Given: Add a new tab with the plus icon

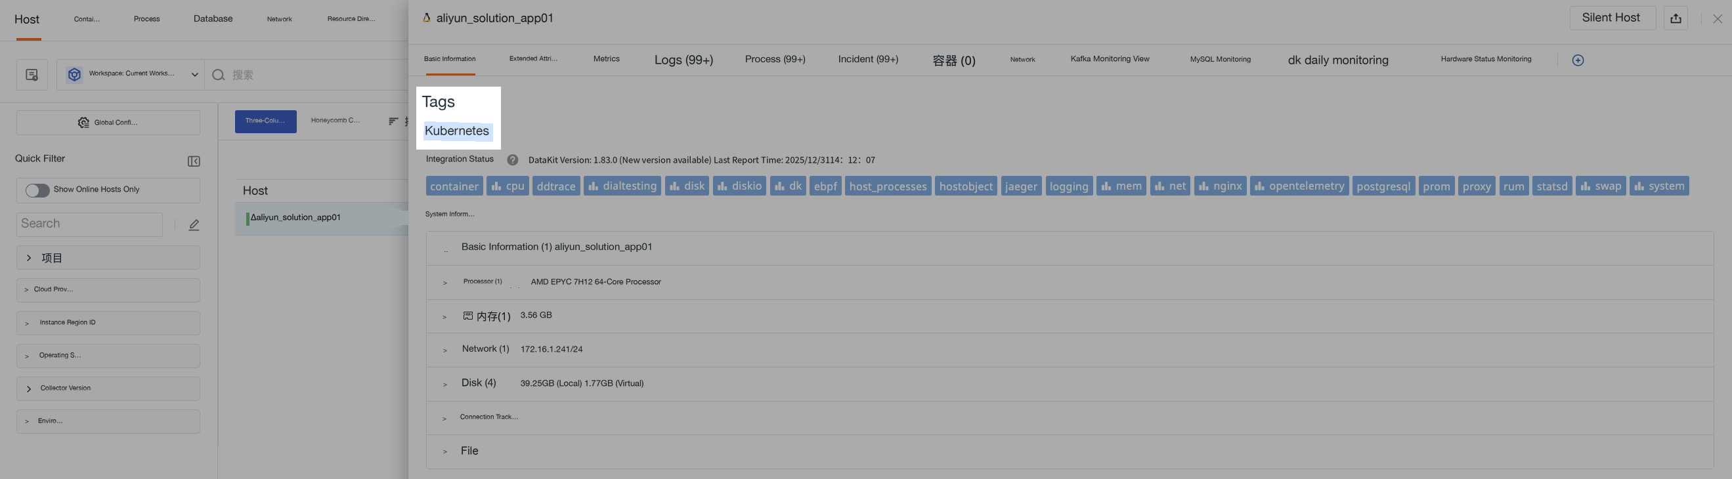Looking at the screenshot, I should point(1577,60).
